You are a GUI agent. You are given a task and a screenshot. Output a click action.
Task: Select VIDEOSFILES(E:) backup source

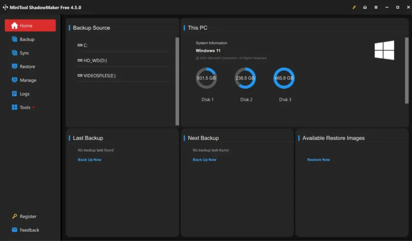(x=123, y=76)
